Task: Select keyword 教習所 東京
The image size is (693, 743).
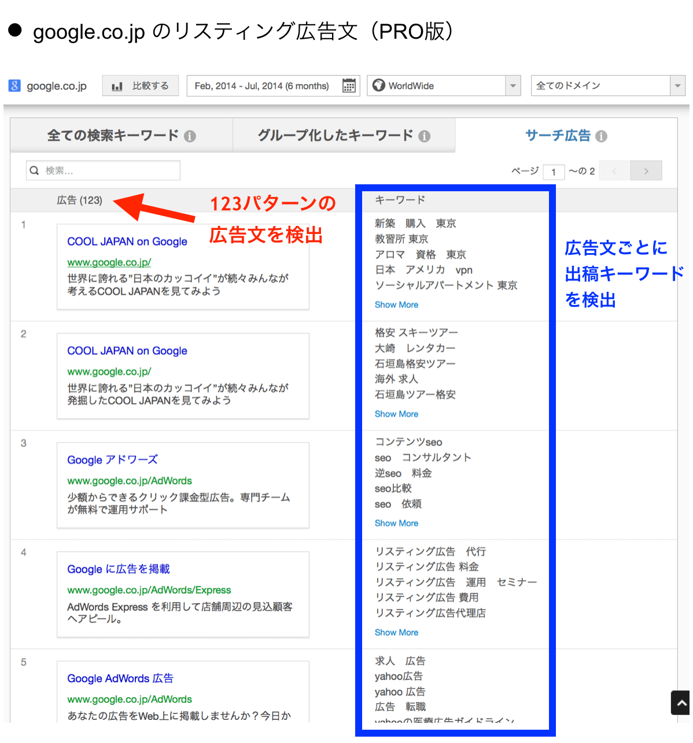Action: (x=401, y=239)
